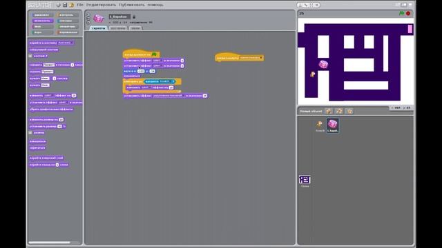
Task: Select the middle left-right rotation style button
Action: (x=88, y=19)
